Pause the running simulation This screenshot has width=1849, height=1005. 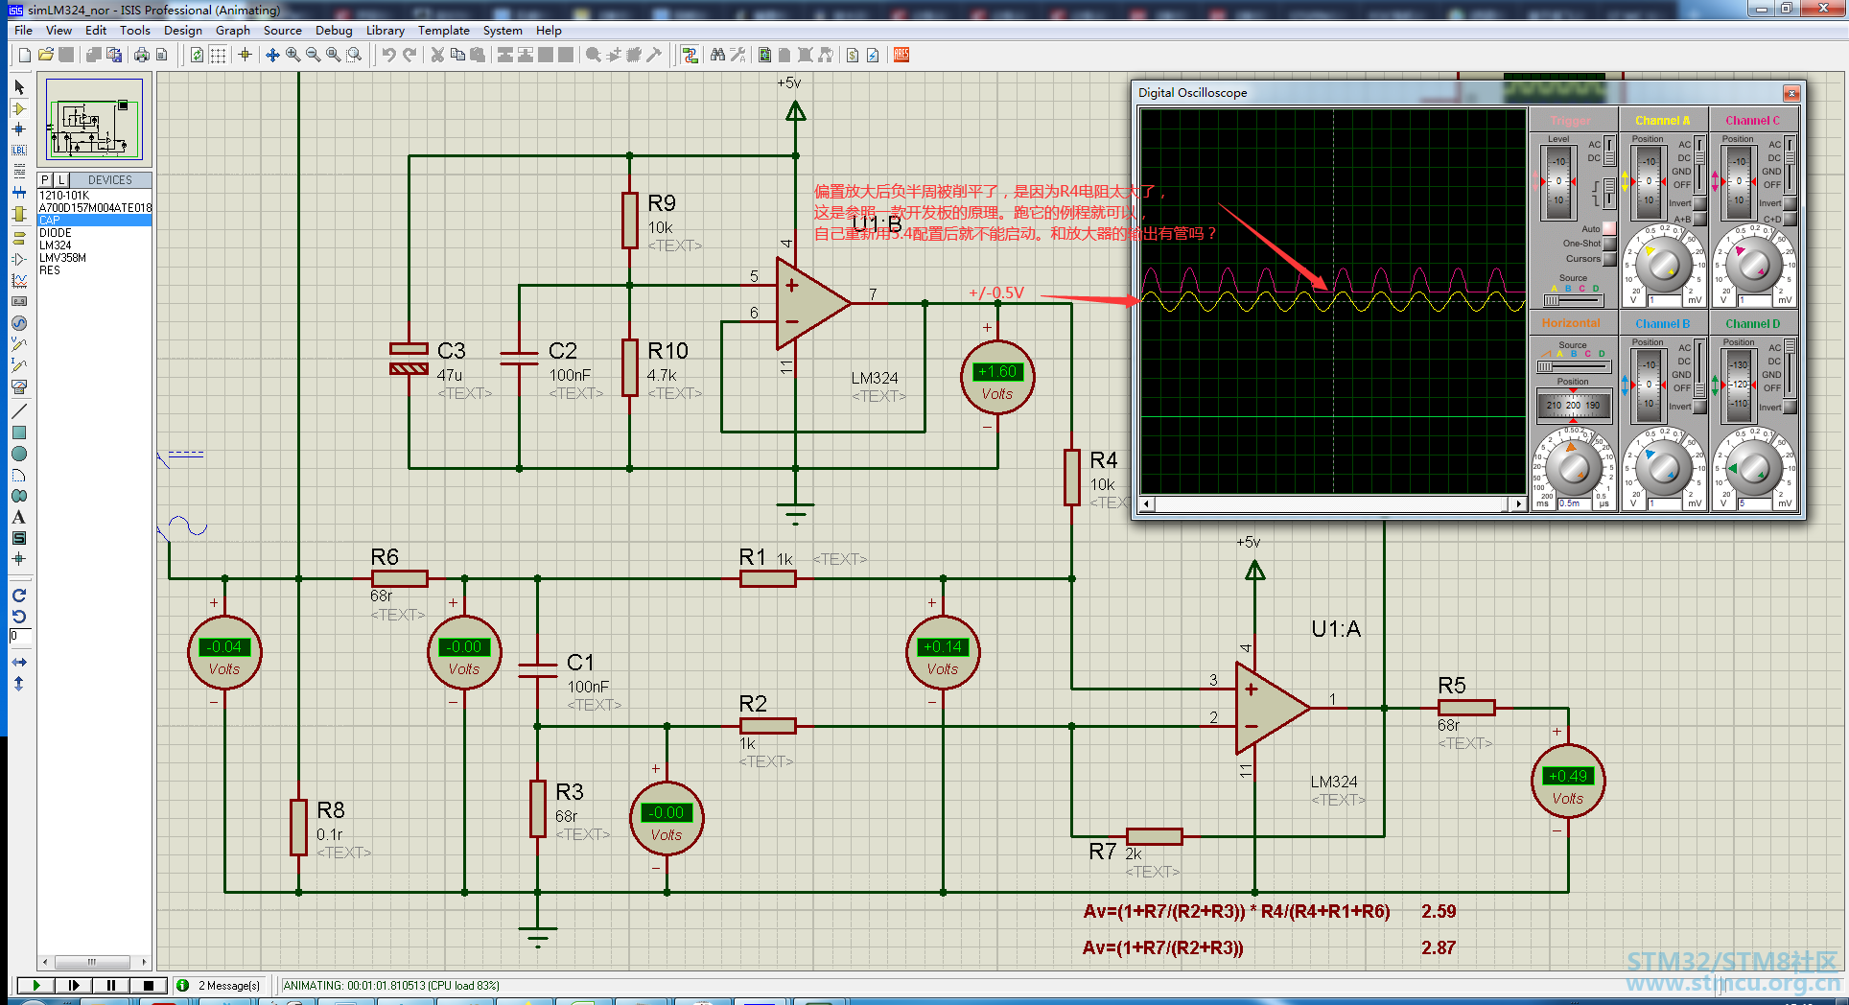(110, 985)
